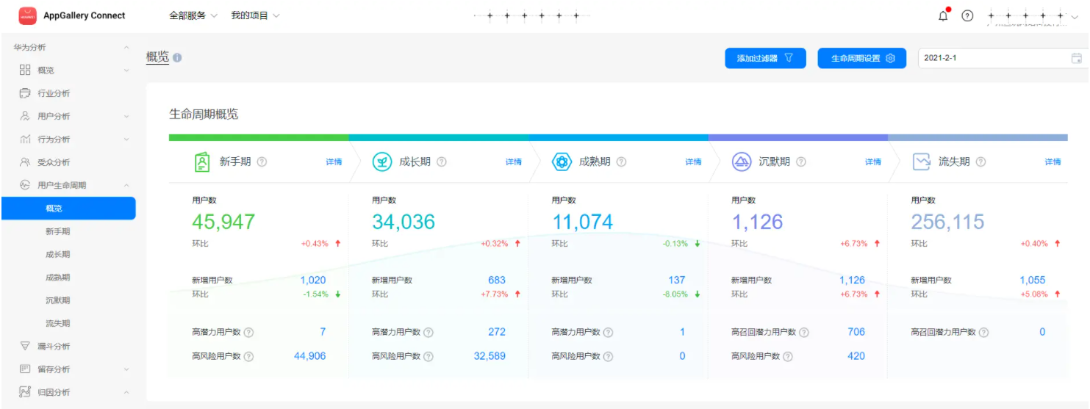This screenshot has width=1090, height=409.
Task: Open 详情 link for 沉默期
Action: tap(873, 162)
